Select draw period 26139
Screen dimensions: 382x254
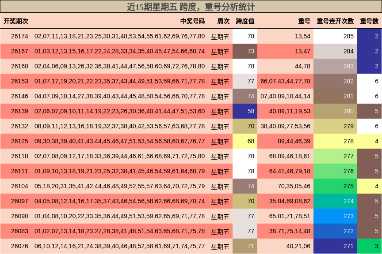pyautogui.click(x=19, y=111)
